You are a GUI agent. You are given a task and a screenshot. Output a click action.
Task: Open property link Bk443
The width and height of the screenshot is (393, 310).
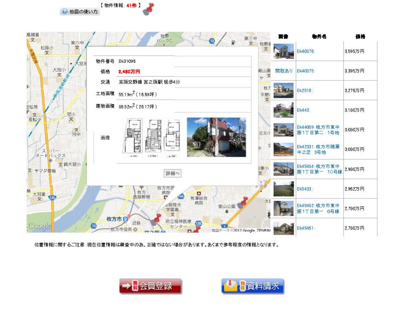coord(304,110)
